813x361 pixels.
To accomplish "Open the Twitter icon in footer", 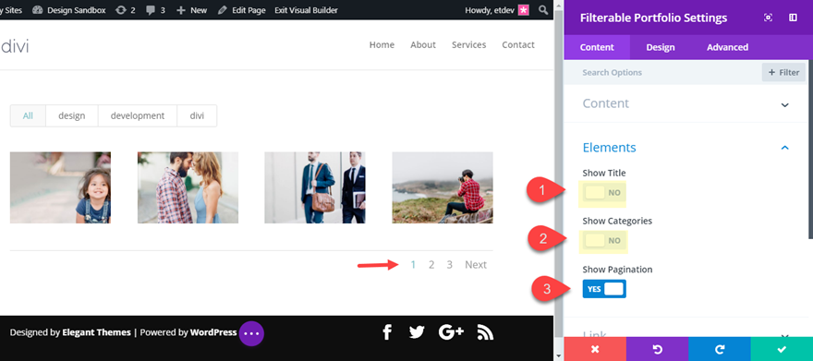I will tap(417, 332).
